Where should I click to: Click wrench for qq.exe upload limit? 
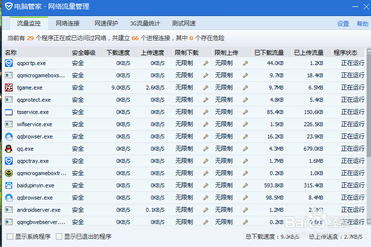[246, 149]
